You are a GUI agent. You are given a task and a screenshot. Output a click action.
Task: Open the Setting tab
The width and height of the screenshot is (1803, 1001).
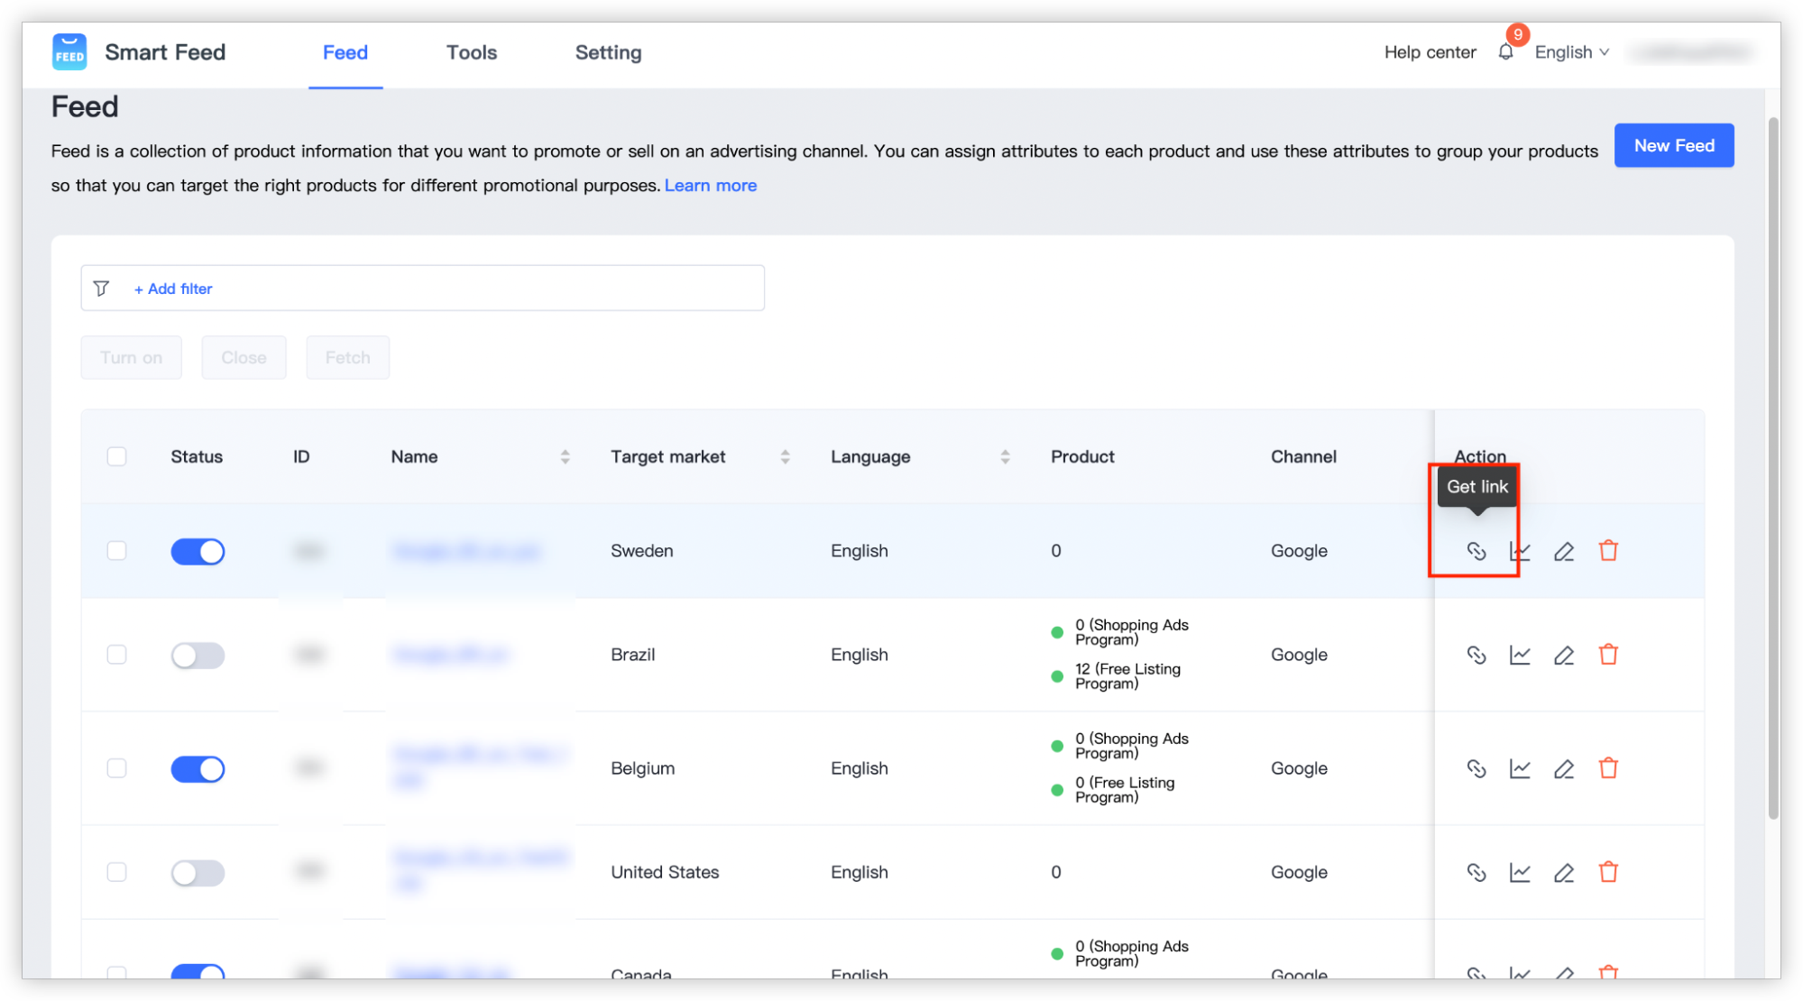pyautogui.click(x=608, y=52)
